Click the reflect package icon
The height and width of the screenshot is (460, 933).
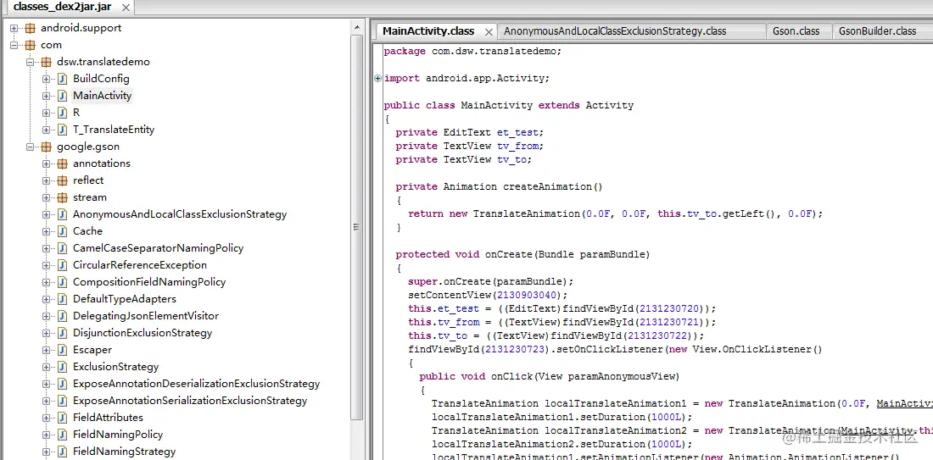click(62, 180)
